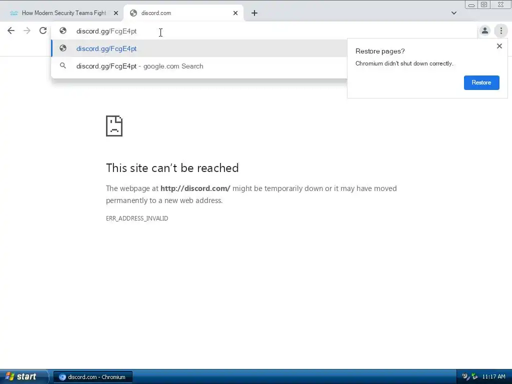Select the discord.com tab
The height and width of the screenshot is (384, 512).
click(183, 13)
